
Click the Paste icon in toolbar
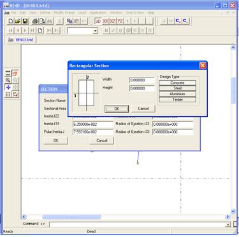click(76, 21)
